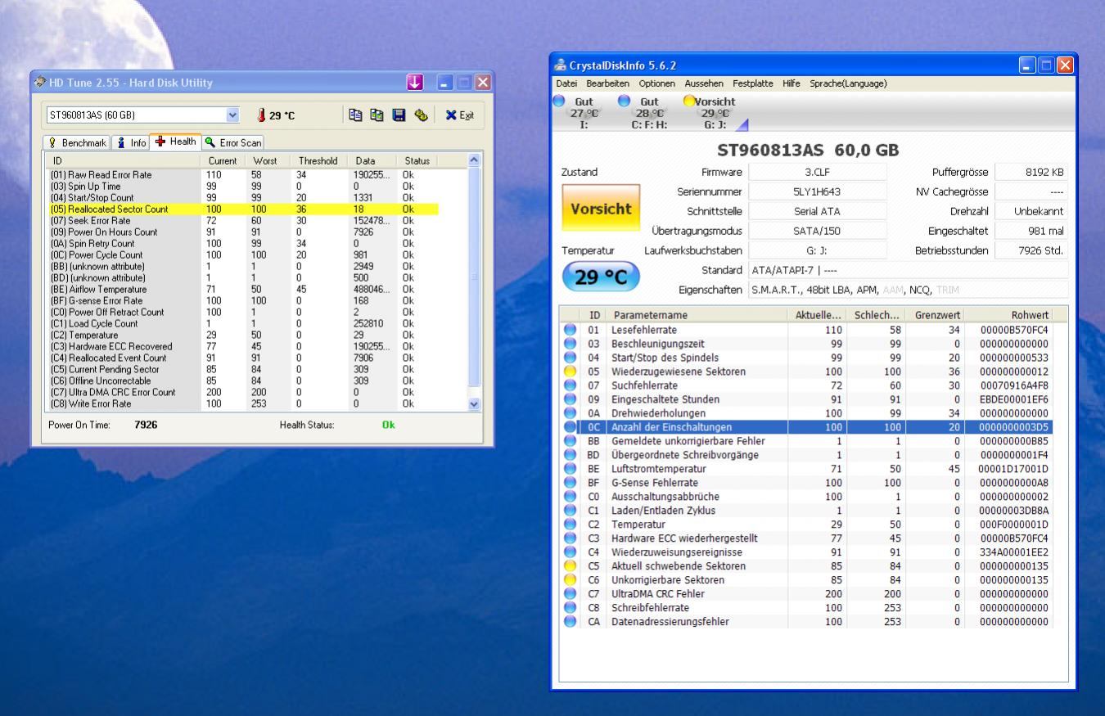1105x716 pixels.
Task: Select the (01) Raw Read Error Rate row
Action: pos(244,175)
